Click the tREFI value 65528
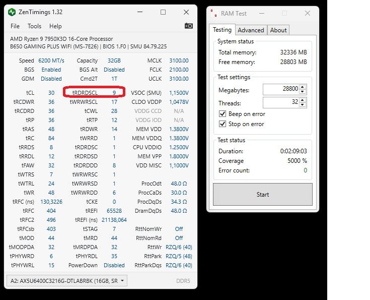Viewport: 370px width, 300px height. 114,211
